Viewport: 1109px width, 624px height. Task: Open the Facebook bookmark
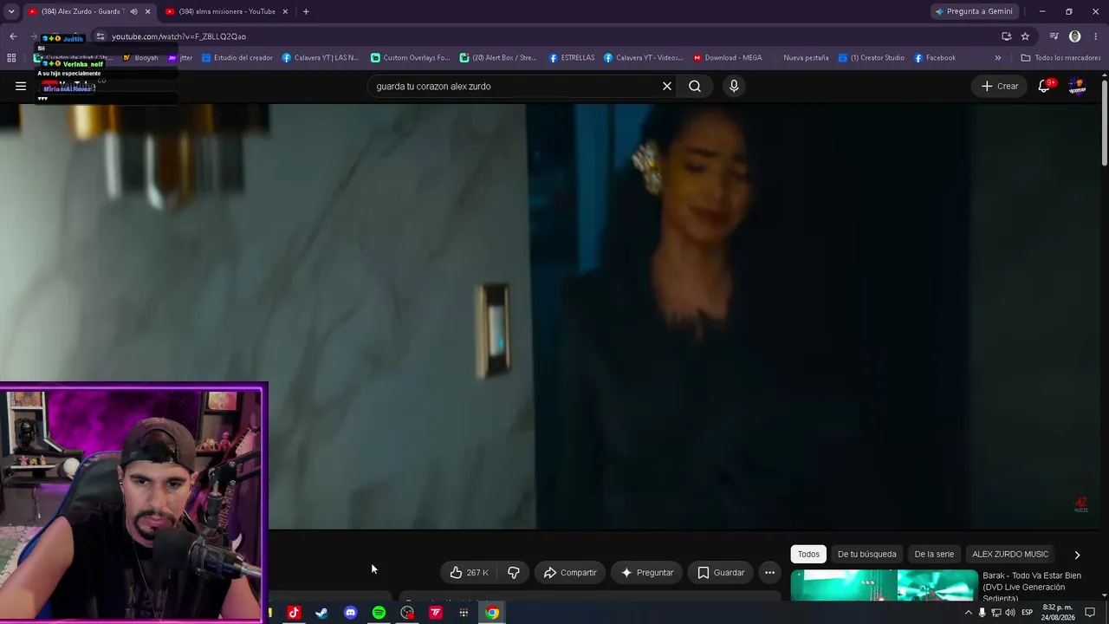pyautogui.click(x=935, y=58)
